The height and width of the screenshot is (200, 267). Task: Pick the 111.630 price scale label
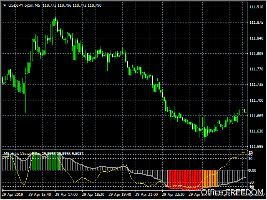[x=256, y=131]
